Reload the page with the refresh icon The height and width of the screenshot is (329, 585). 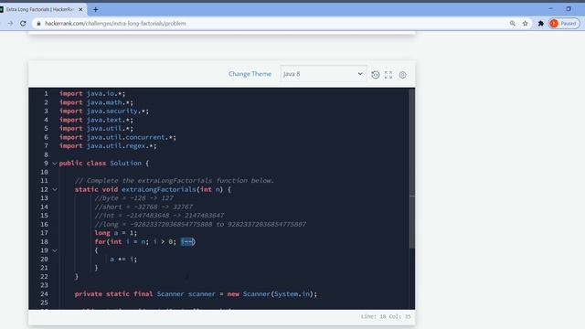click(23, 24)
